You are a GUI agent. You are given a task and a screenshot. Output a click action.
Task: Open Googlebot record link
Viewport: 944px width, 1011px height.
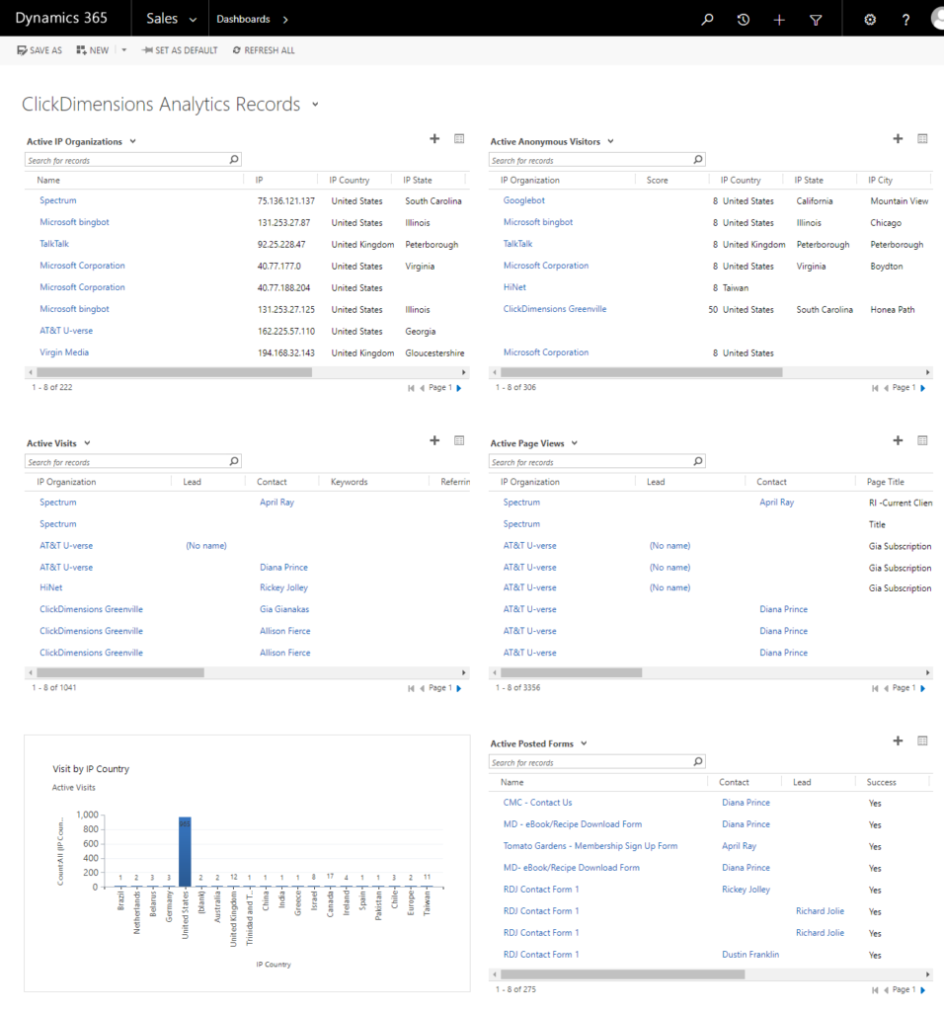523,200
